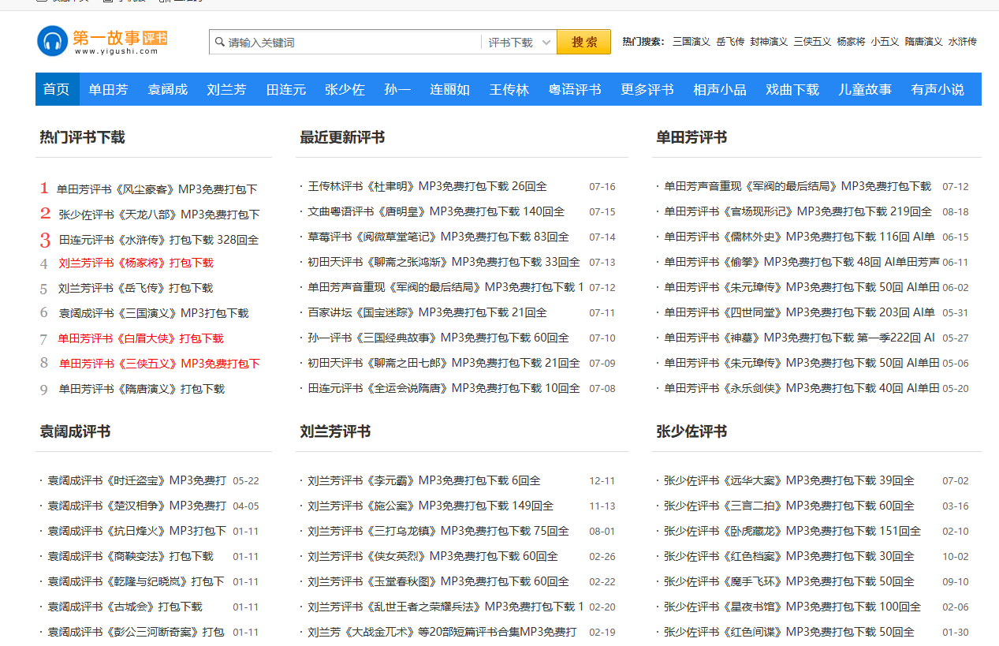
Task: Click hot search link 三国演义
Action: click(691, 42)
